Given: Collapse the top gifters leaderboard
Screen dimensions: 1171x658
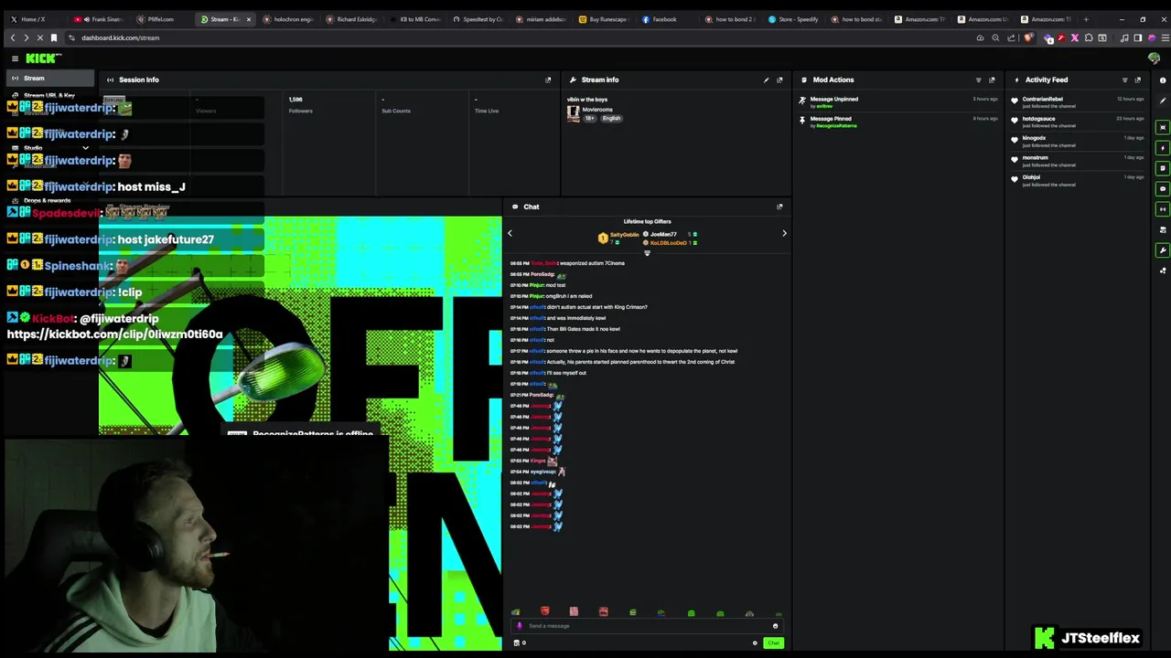Looking at the screenshot, I should coord(647,253).
